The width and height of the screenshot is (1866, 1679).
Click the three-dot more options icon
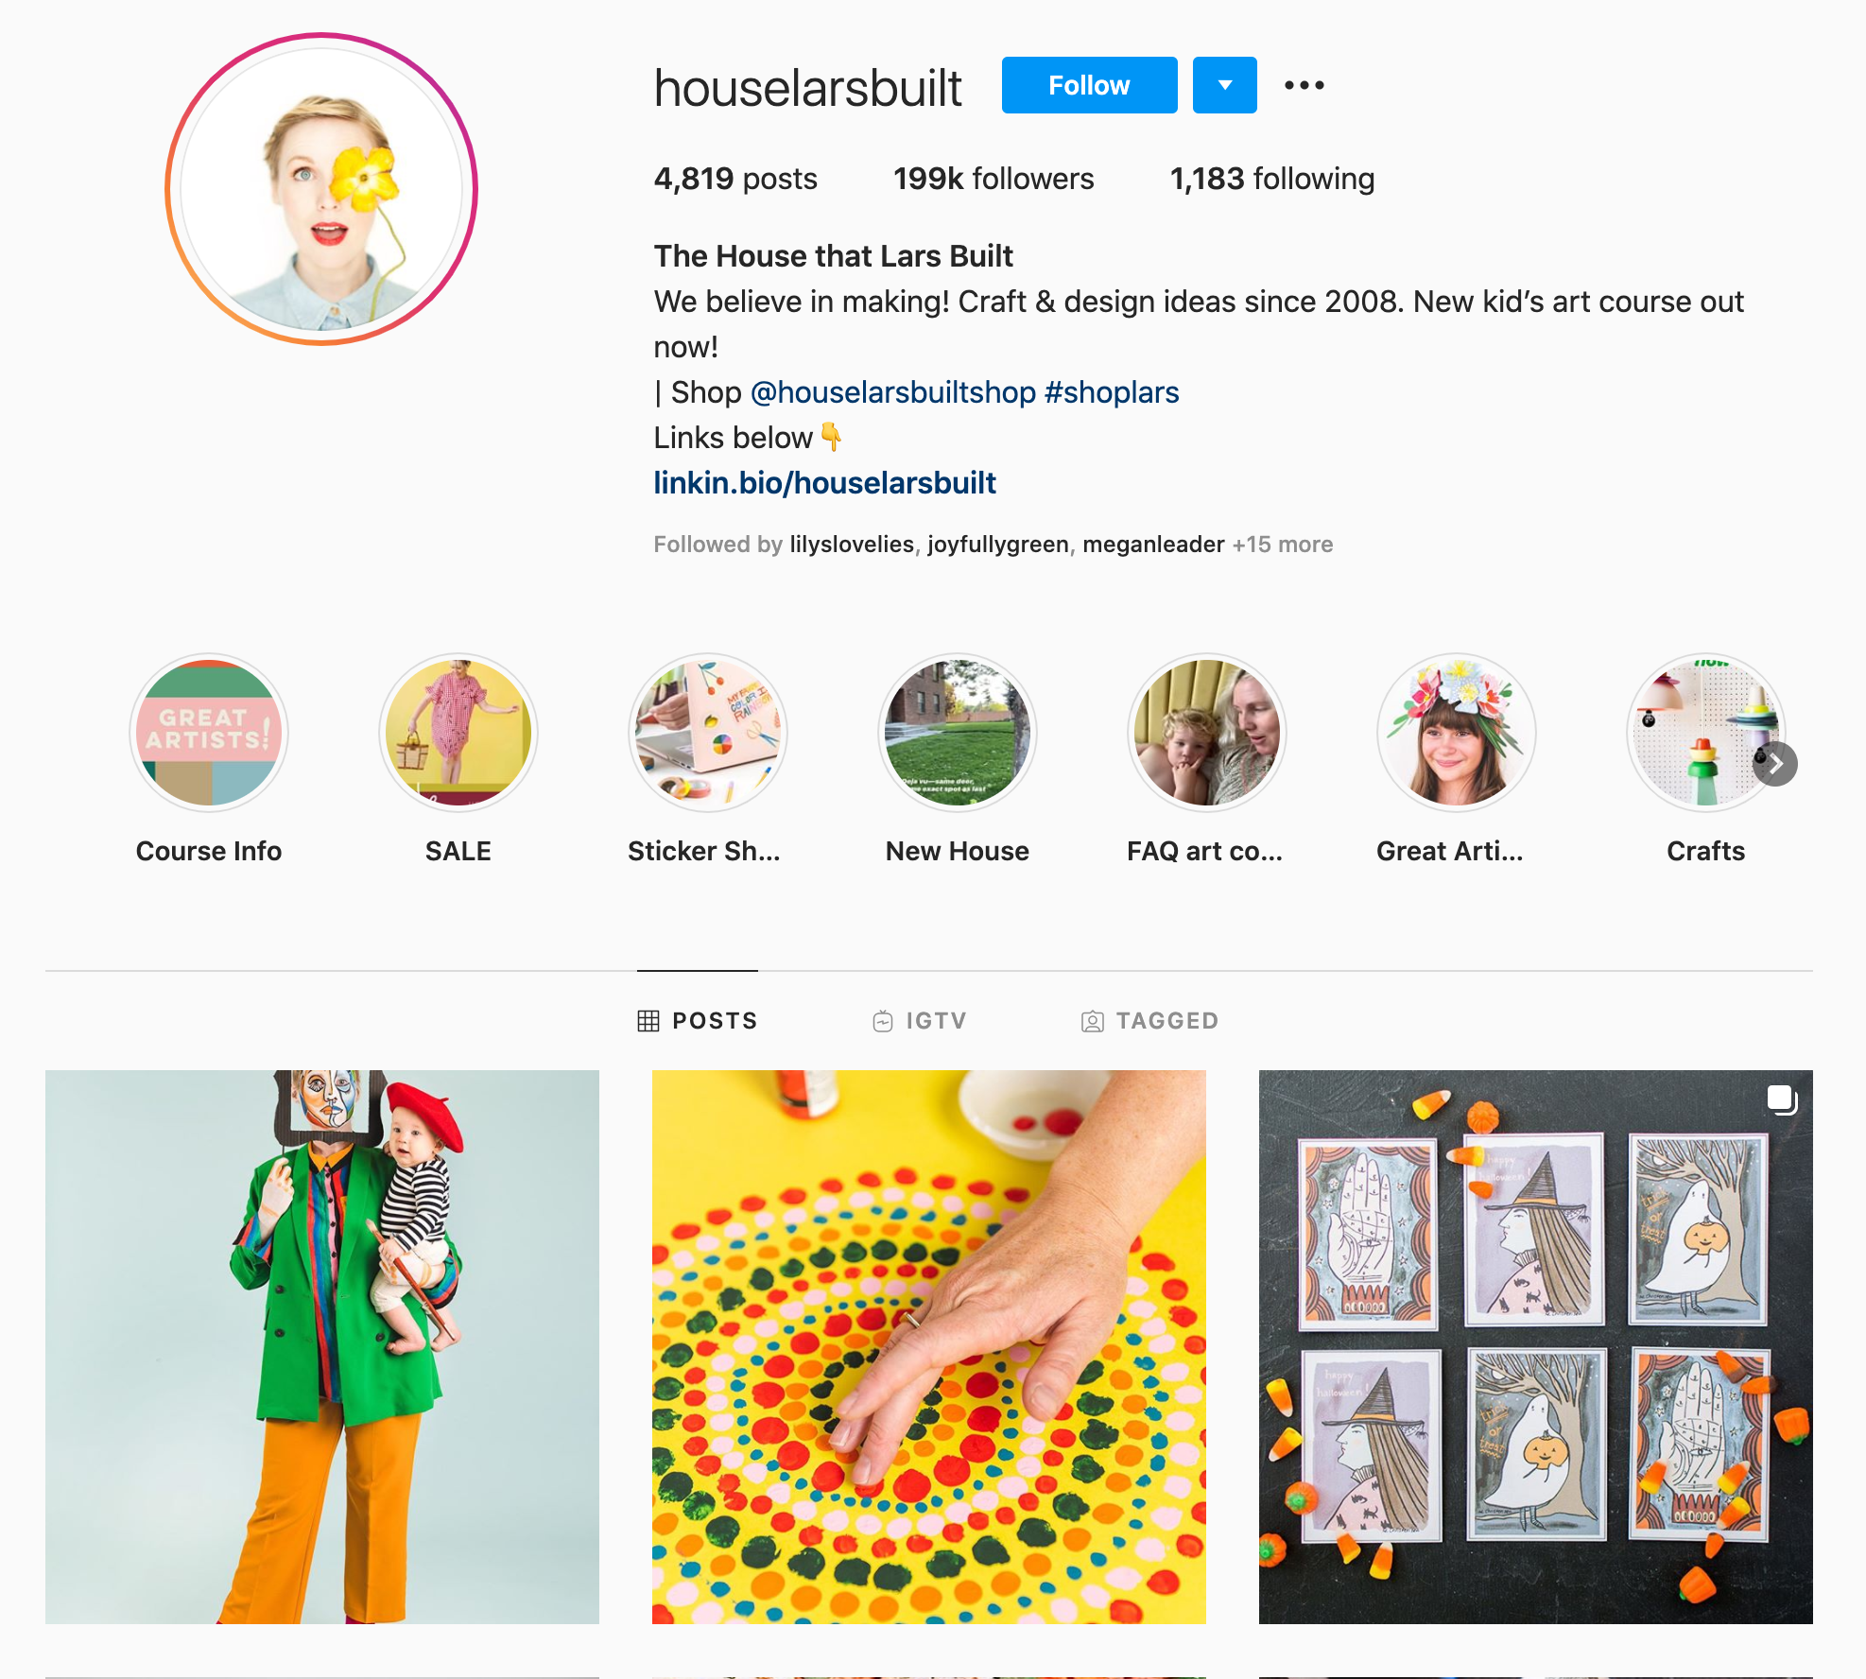click(x=1304, y=85)
